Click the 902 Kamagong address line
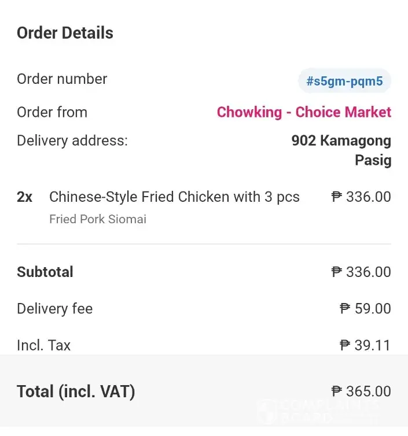Viewport: 408px width, 436px height. pyautogui.click(x=341, y=141)
